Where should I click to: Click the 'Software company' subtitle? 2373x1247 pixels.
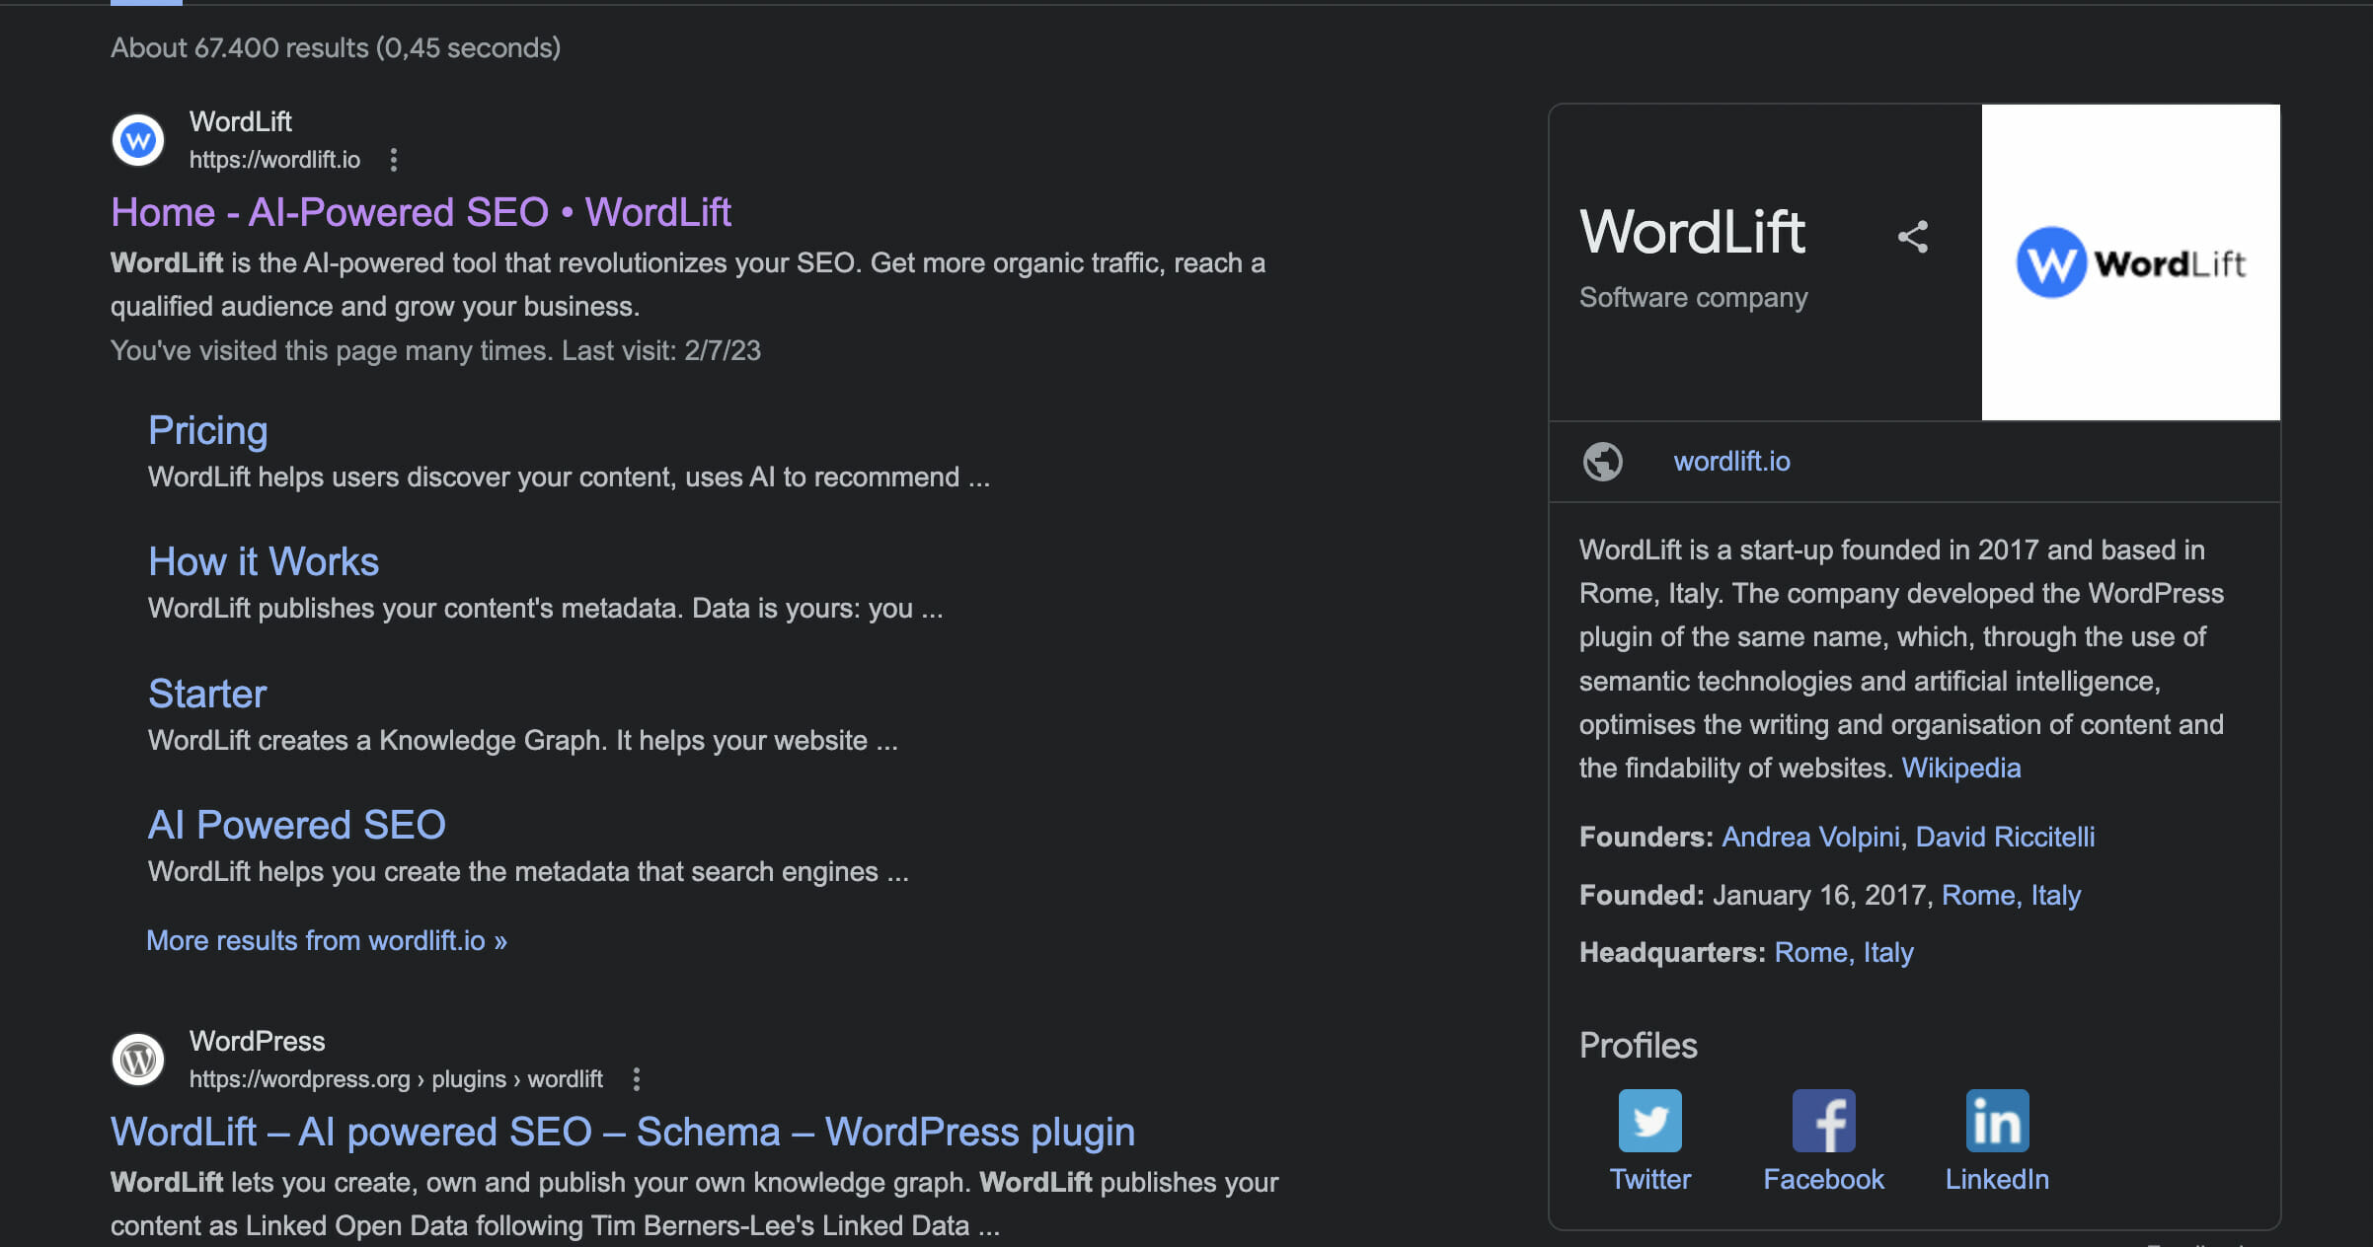[x=1694, y=297]
